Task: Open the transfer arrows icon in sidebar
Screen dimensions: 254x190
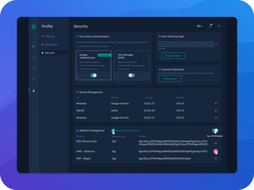Action: click(x=34, y=68)
